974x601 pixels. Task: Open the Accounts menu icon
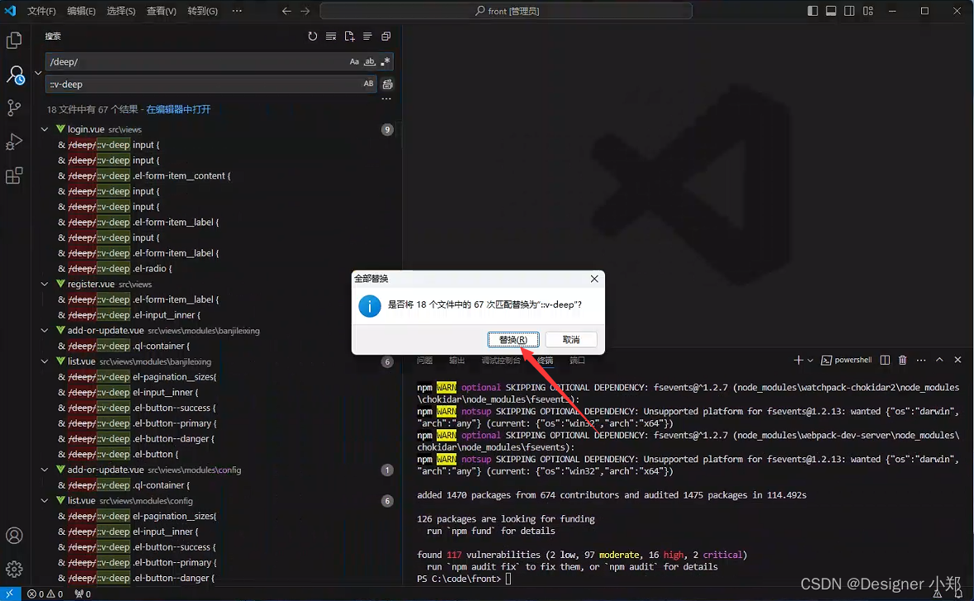click(14, 536)
